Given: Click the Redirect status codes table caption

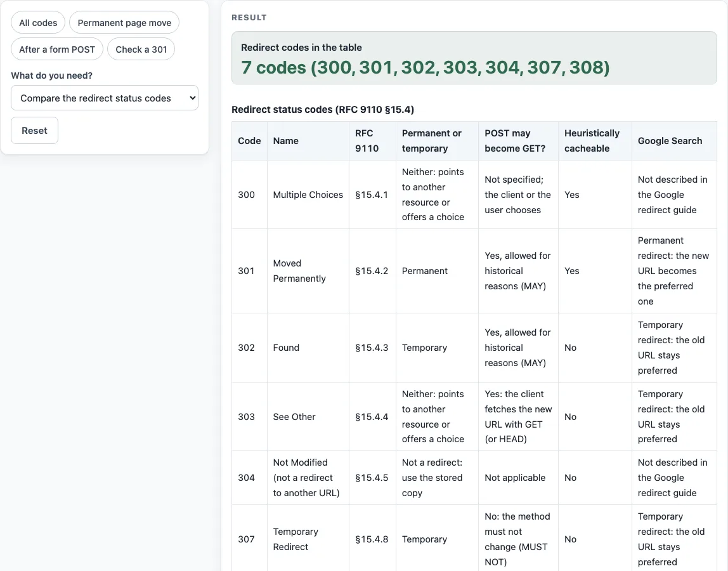Looking at the screenshot, I should [323, 110].
